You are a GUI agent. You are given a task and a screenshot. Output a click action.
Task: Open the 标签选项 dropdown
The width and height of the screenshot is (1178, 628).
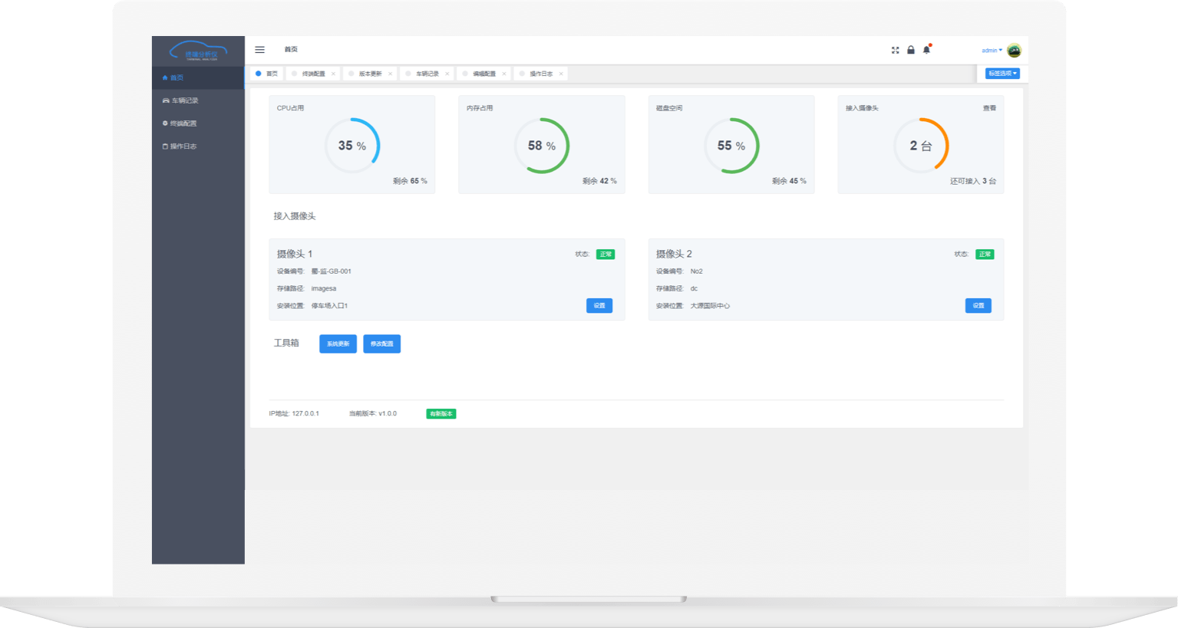coord(1002,74)
